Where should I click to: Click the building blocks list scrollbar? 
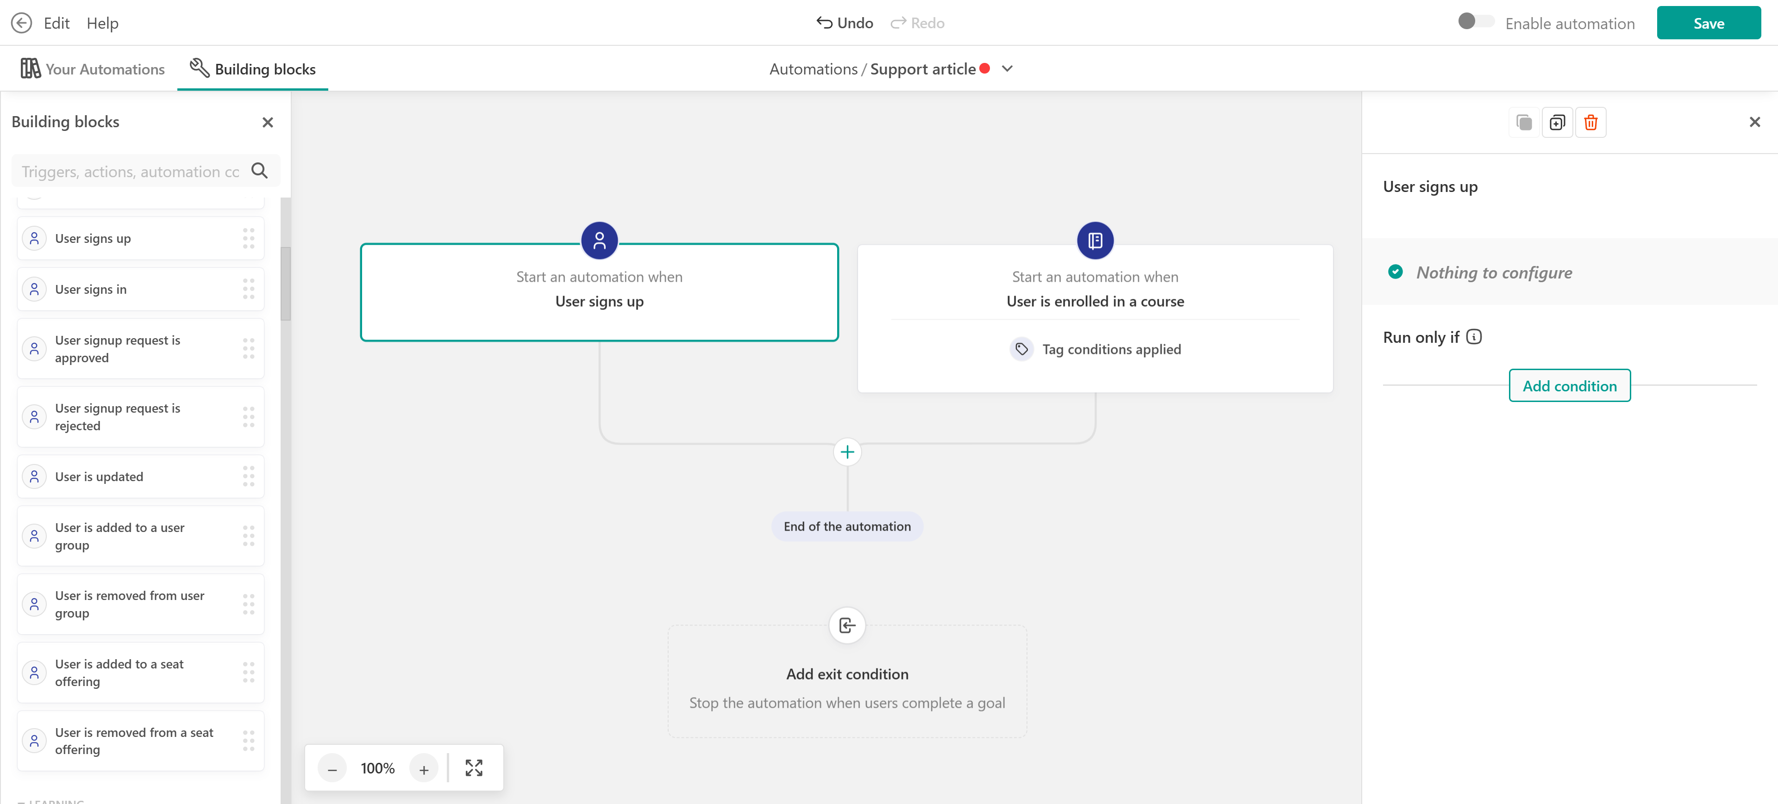click(x=285, y=284)
